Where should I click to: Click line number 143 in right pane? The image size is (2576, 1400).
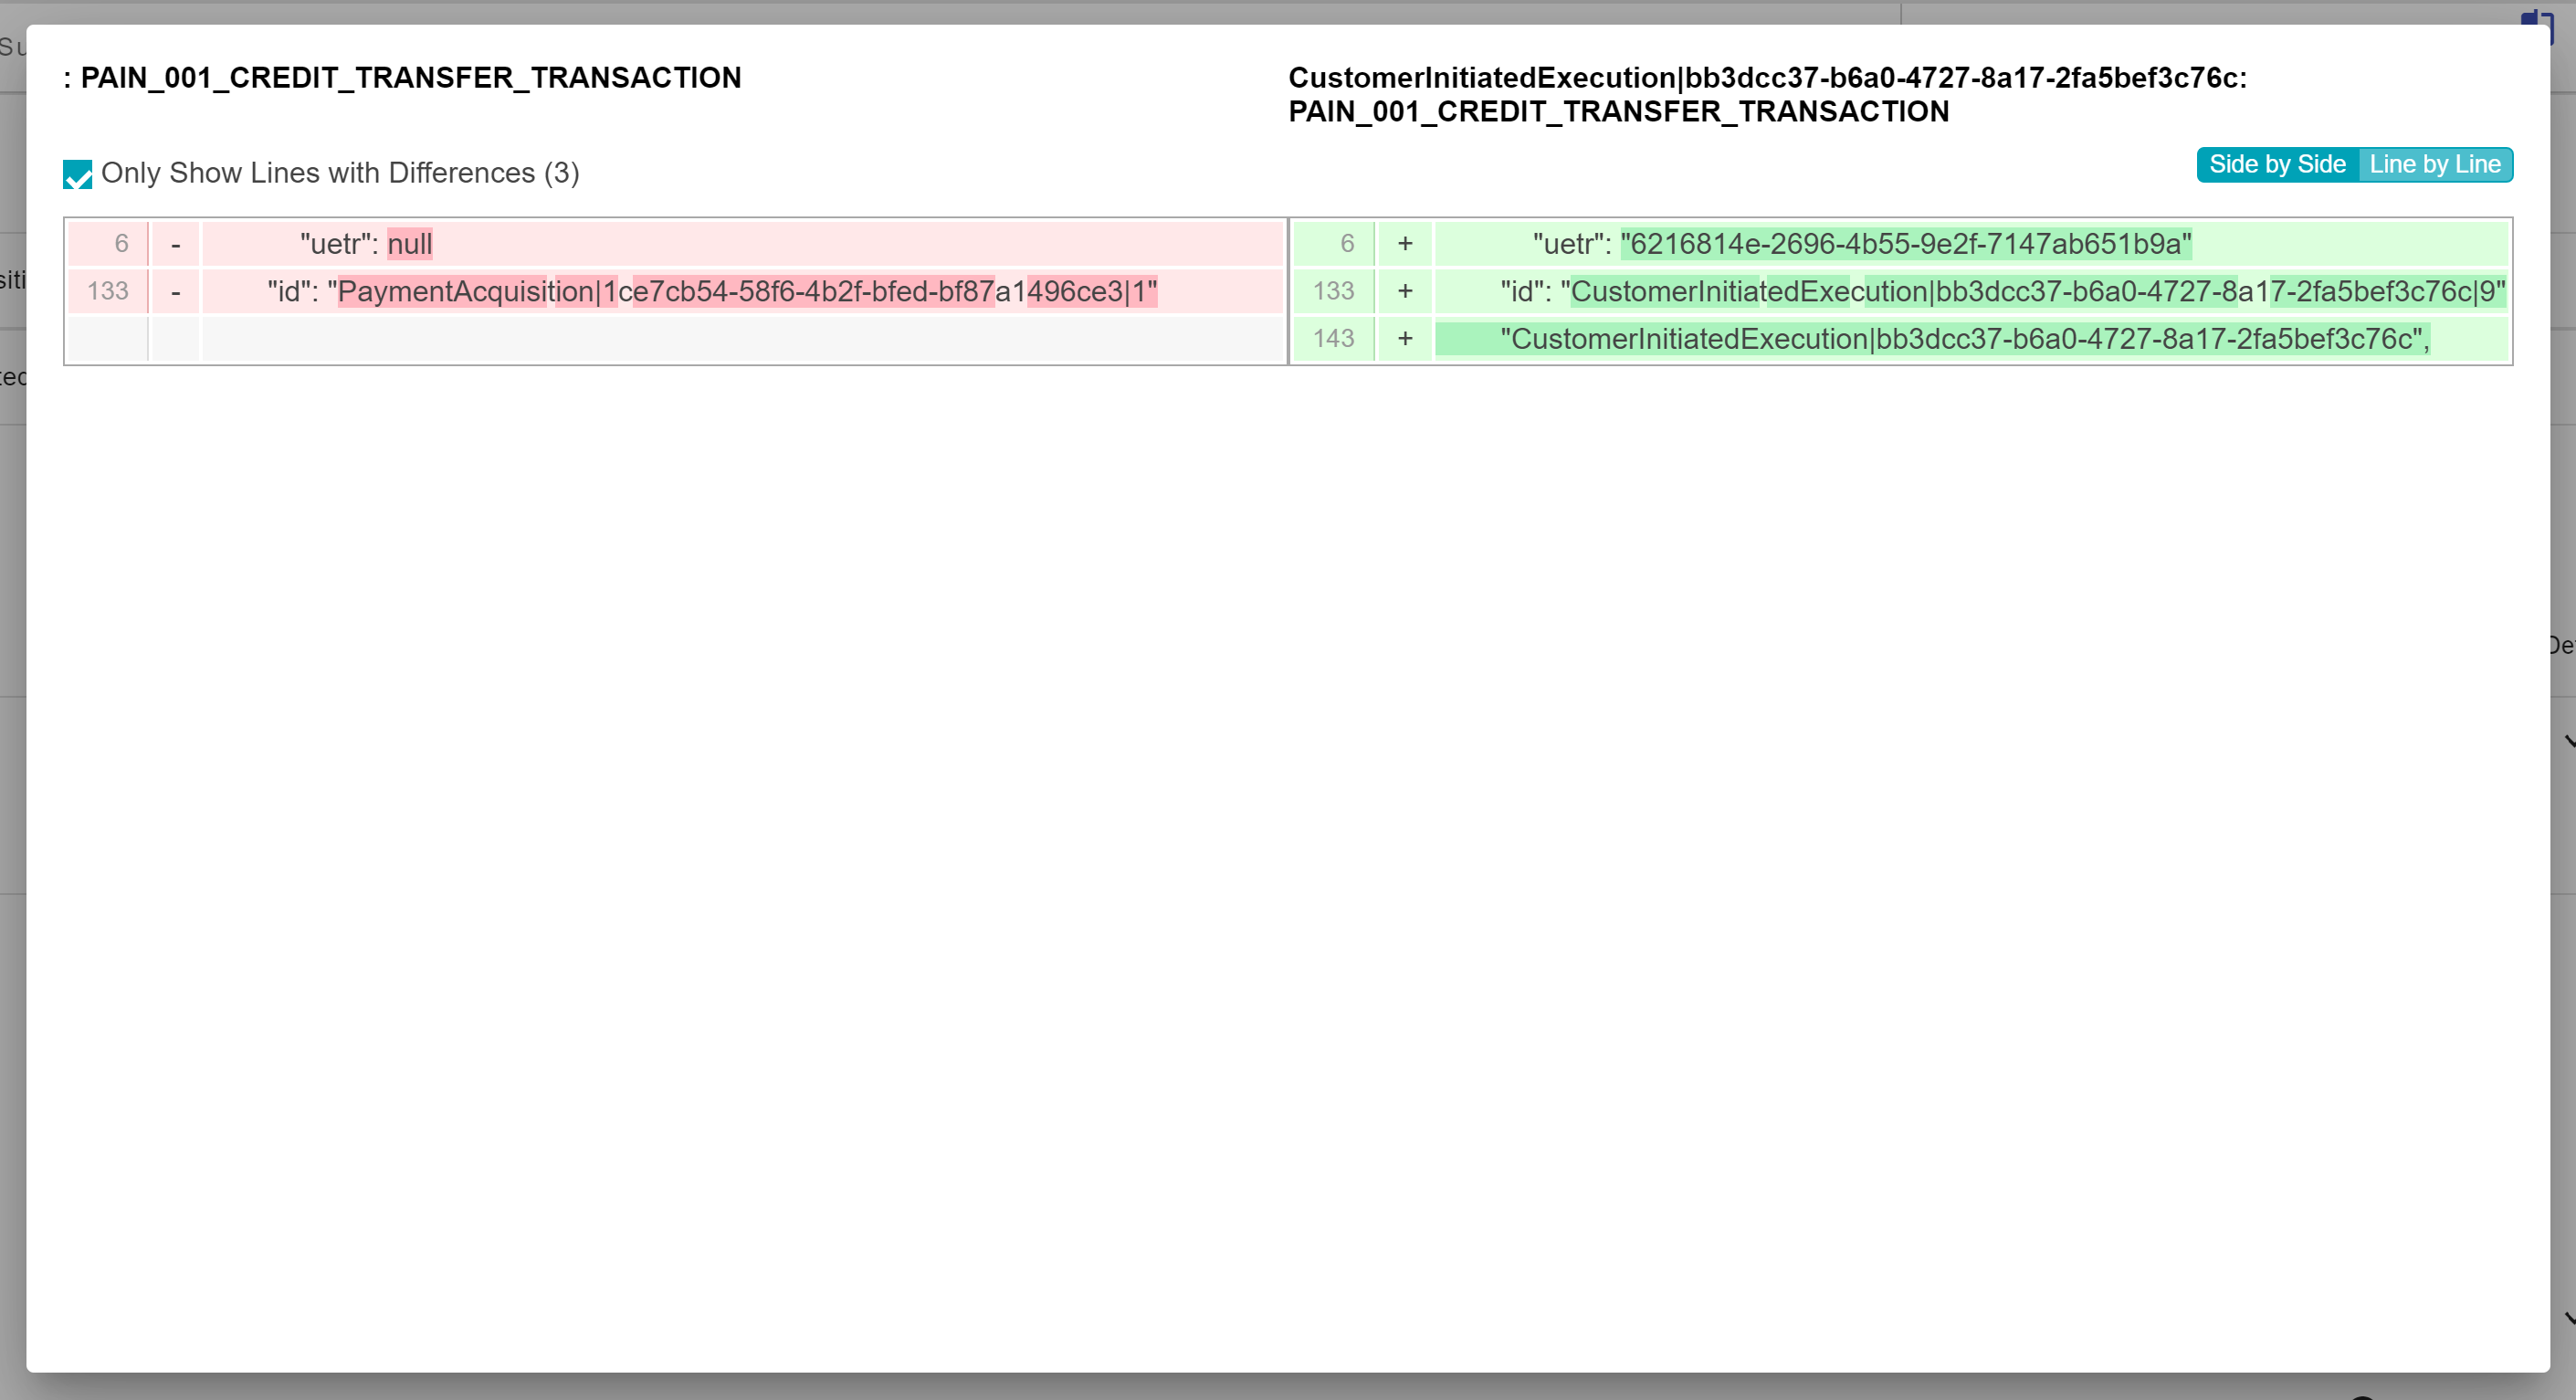(x=1333, y=339)
